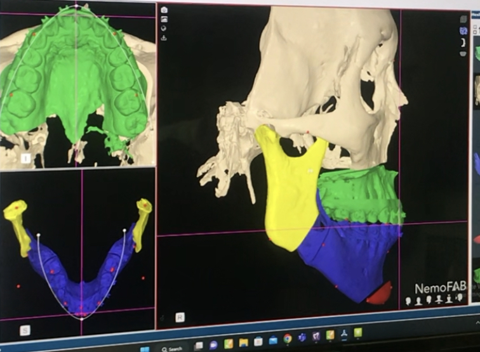Click the I orientation label in the upper-left view
The height and width of the screenshot is (352, 480).
pyautogui.click(x=26, y=159)
